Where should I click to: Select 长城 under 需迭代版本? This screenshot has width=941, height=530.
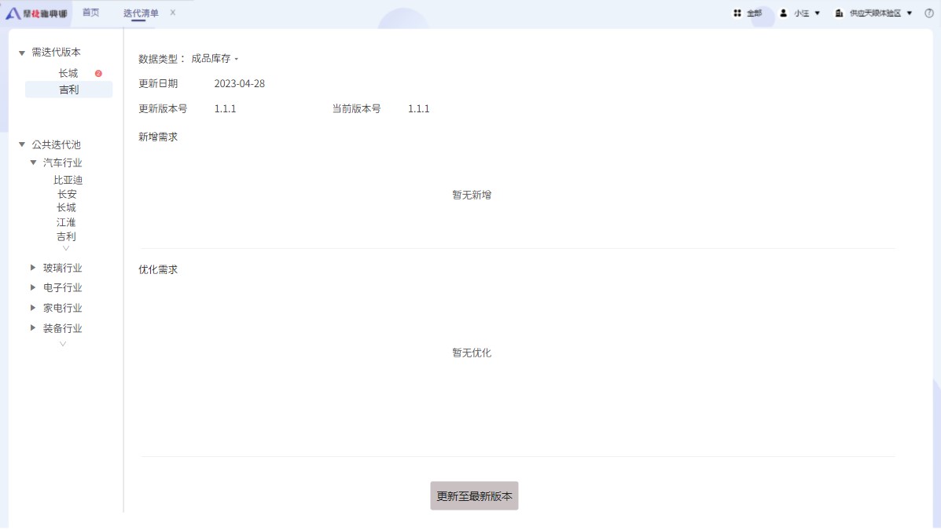(68, 73)
